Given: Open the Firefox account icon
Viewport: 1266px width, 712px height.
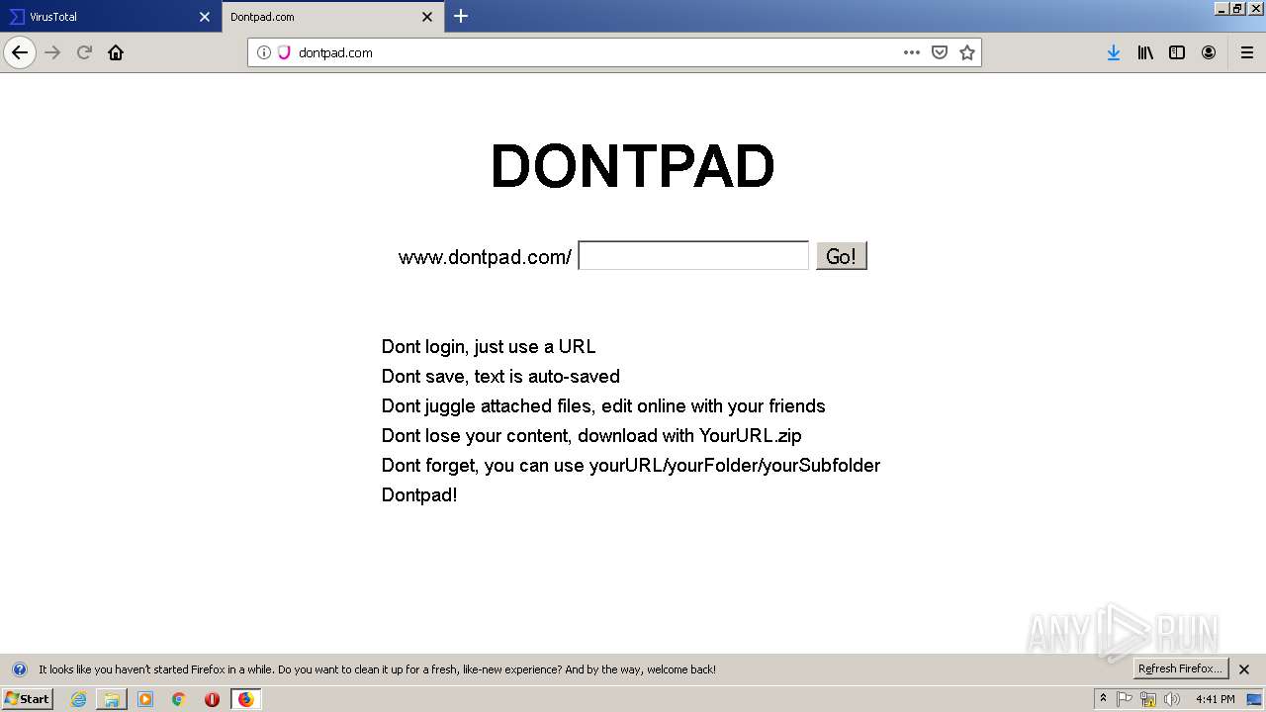Looking at the screenshot, I should (x=1209, y=52).
